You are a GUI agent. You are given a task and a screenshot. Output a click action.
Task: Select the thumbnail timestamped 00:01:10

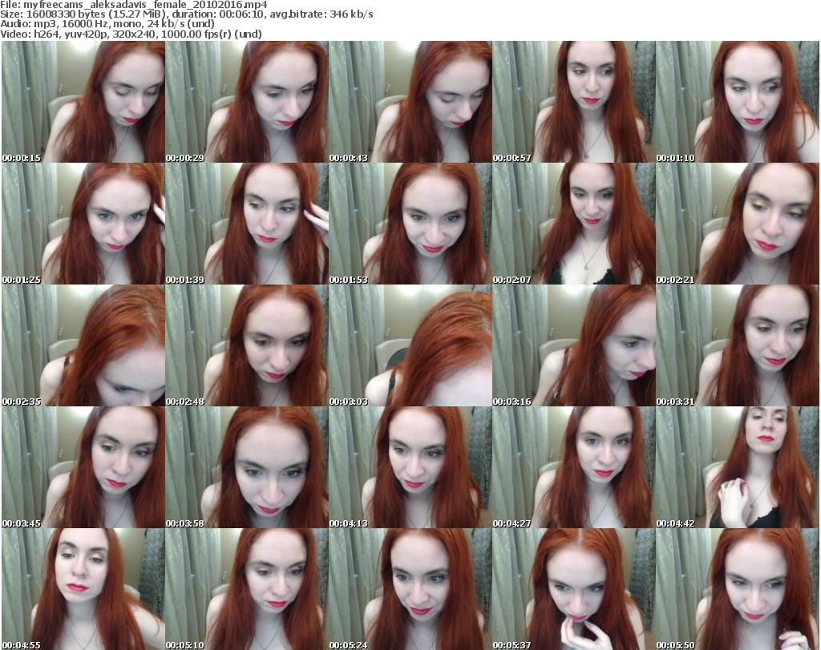click(x=738, y=102)
